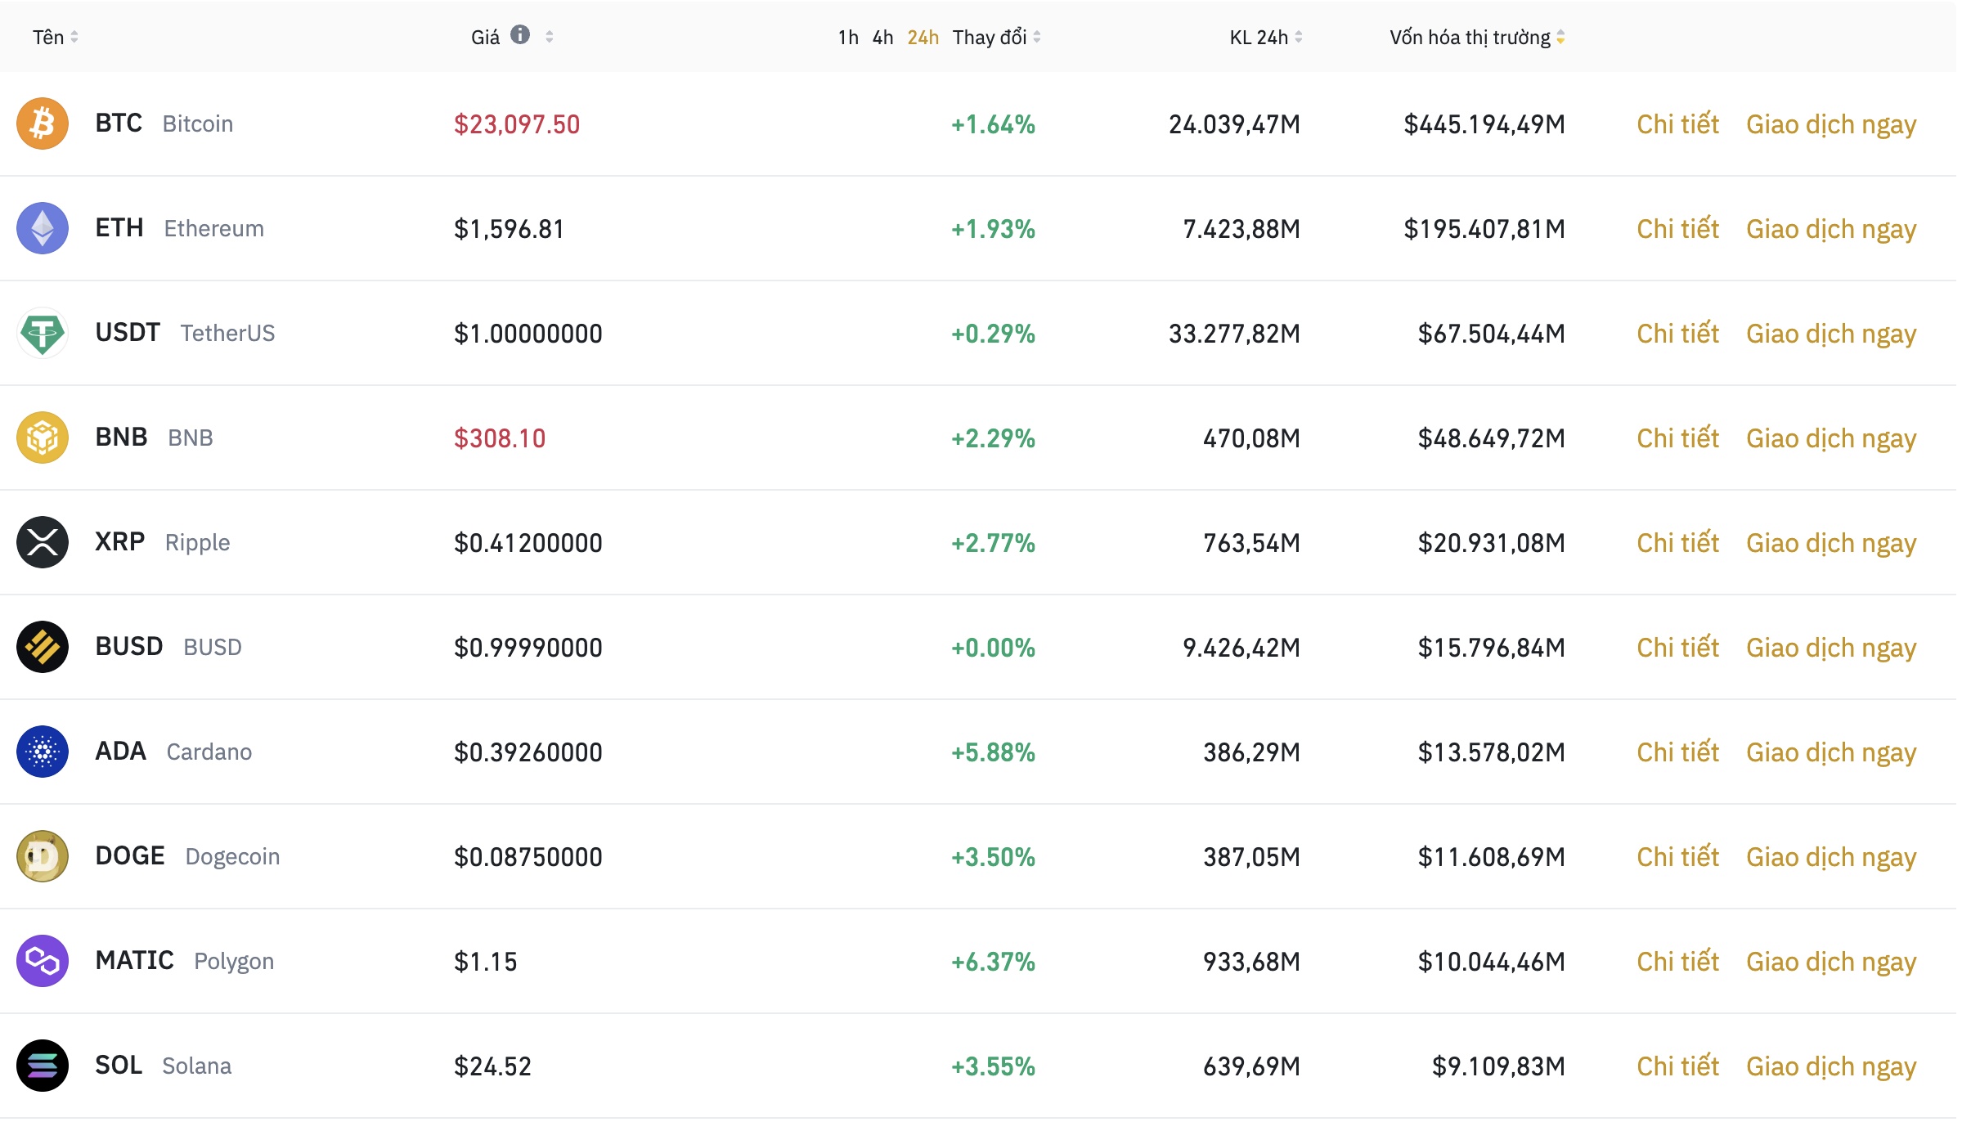This screenshot has height=1122, width=1971.
Task: Sort by Giá column arrows
Action: coord(550,37)
